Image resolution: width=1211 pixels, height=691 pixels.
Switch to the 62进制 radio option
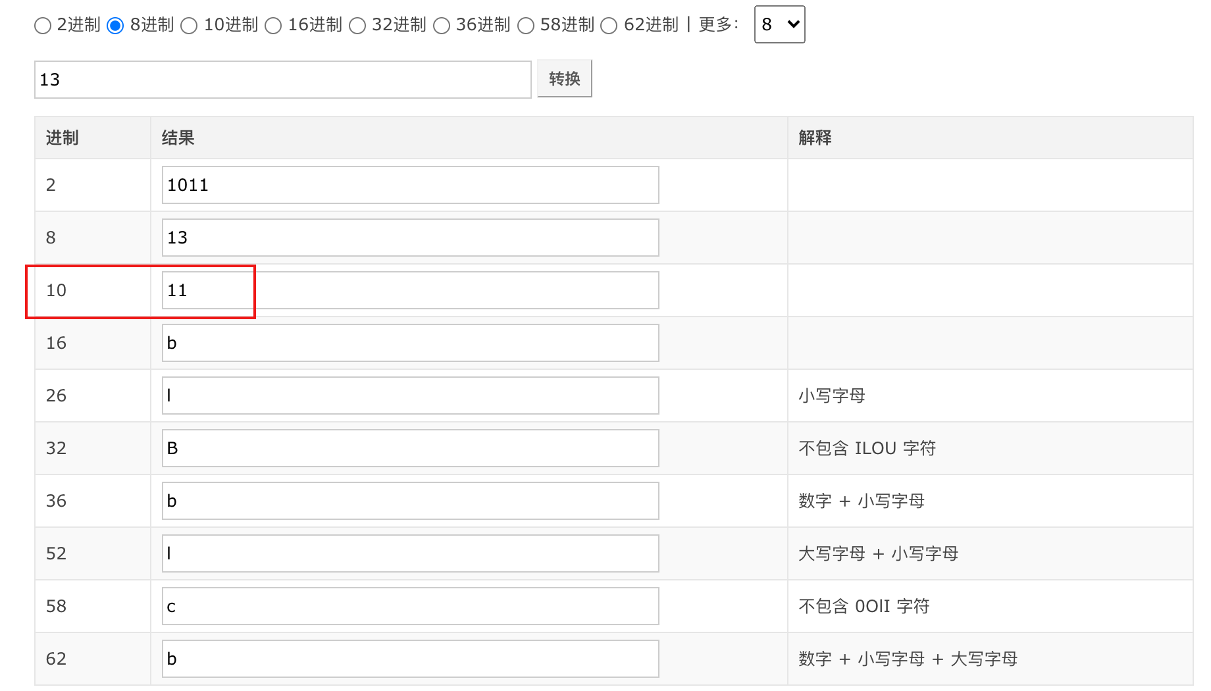pos(609,26)
